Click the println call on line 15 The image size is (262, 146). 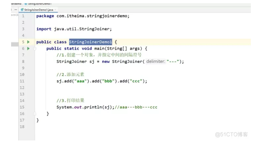(x=93, y=107)
